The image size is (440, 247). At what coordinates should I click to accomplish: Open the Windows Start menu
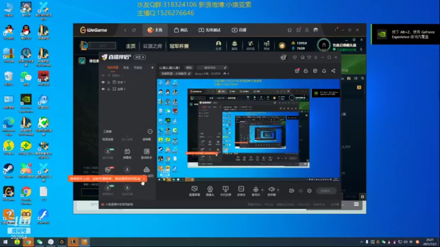click(5, 242)
